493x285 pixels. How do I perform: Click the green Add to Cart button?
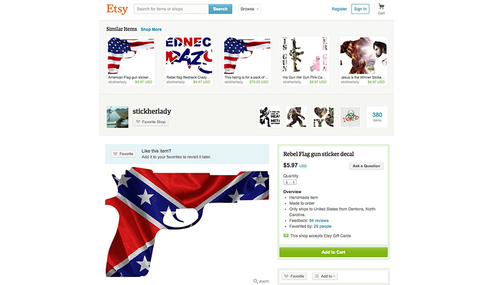pyautogui.click(x=333, y=252)
